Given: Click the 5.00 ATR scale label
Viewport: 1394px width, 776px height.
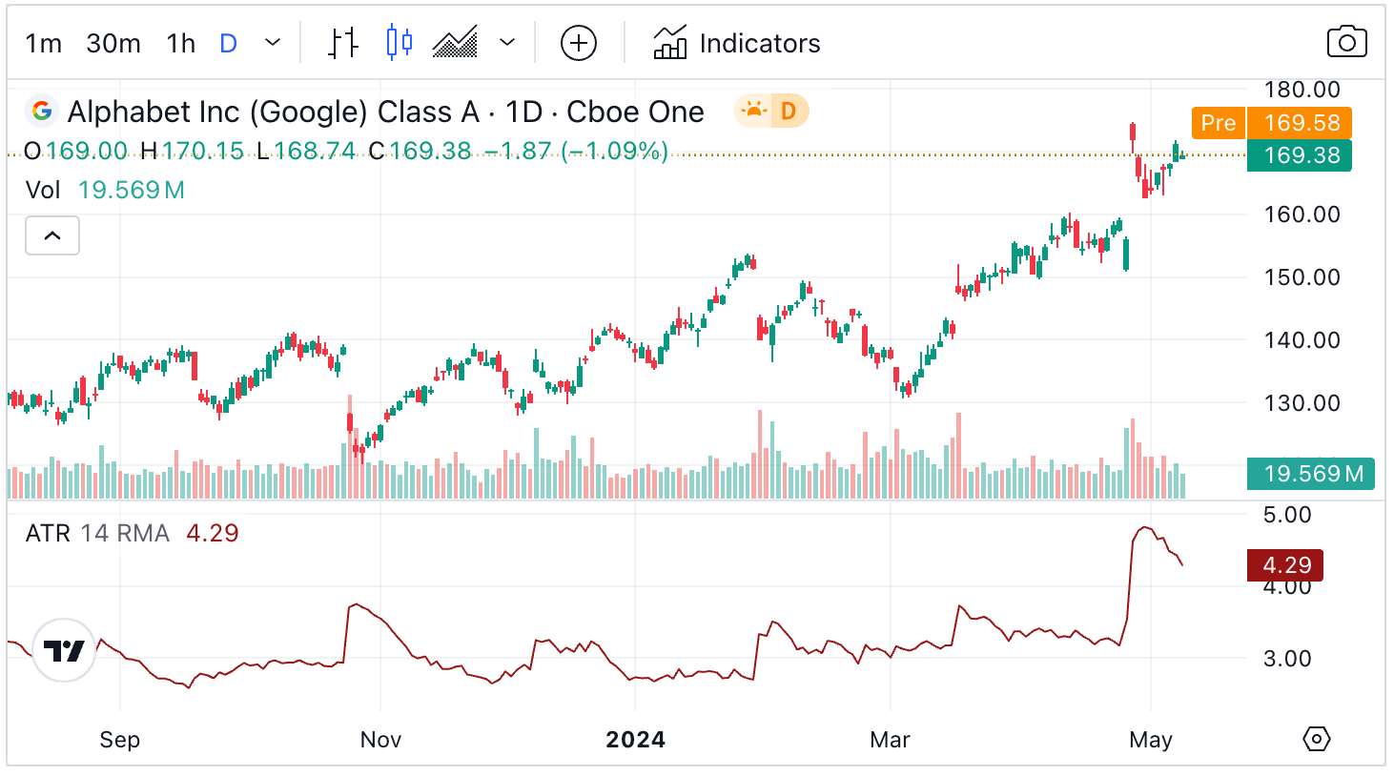Looking at the screenshot, I should tap(1287, 515).
